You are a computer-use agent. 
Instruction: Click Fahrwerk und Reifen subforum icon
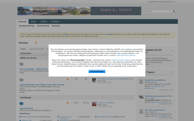point(96,117)
